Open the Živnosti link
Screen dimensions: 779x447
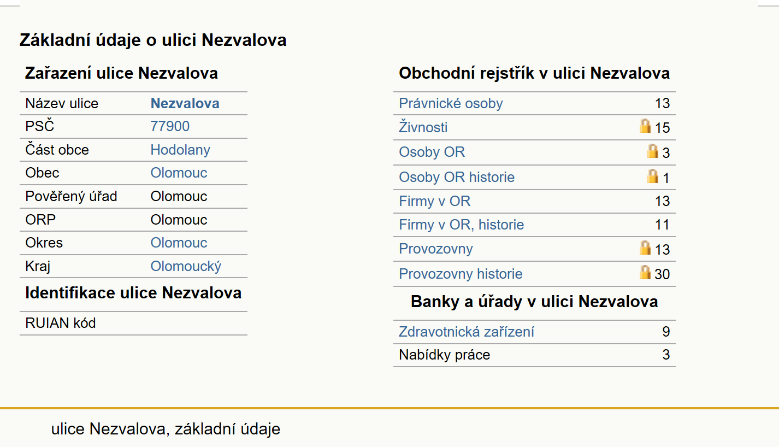tap(423, 127)
